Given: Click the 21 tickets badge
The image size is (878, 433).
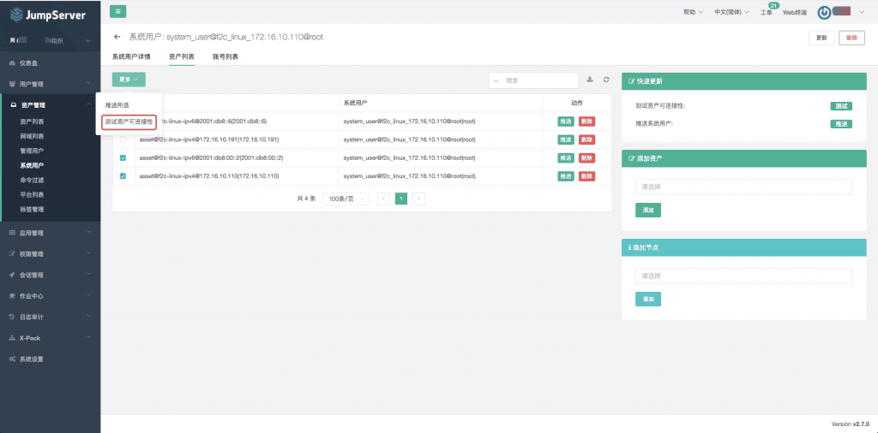Looking at the screenshot, I should coord(773,6).
